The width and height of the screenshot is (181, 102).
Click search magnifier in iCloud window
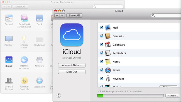[x=153, y=16]
